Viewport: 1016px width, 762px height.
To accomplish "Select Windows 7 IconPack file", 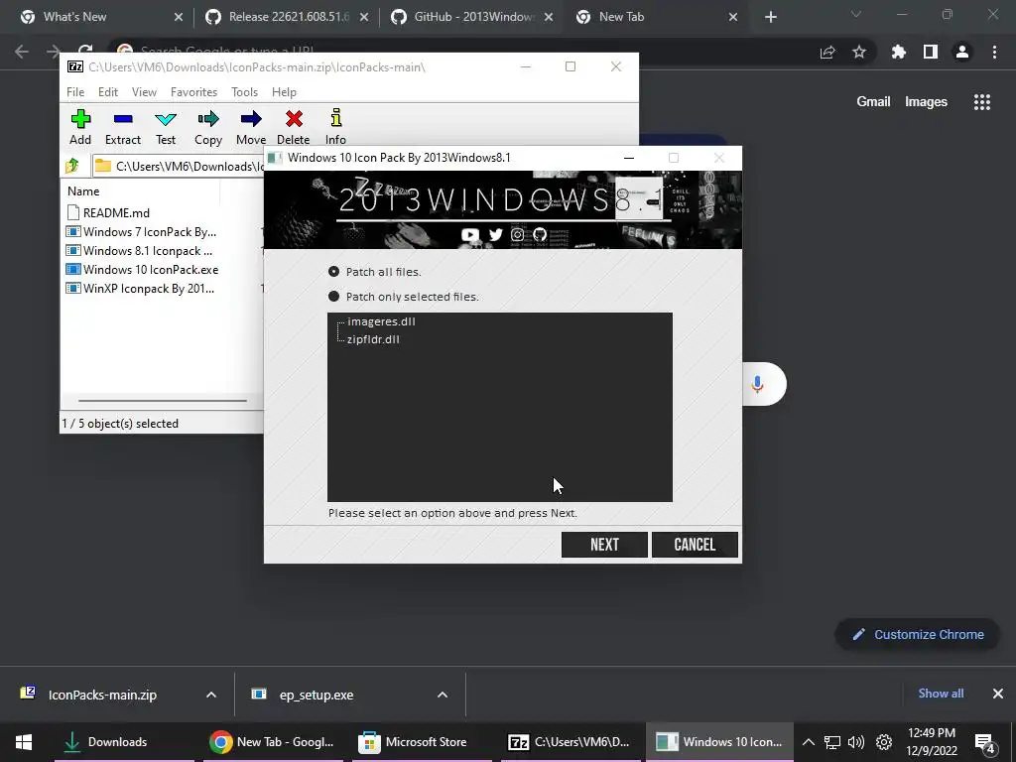I will coord(141,231).
